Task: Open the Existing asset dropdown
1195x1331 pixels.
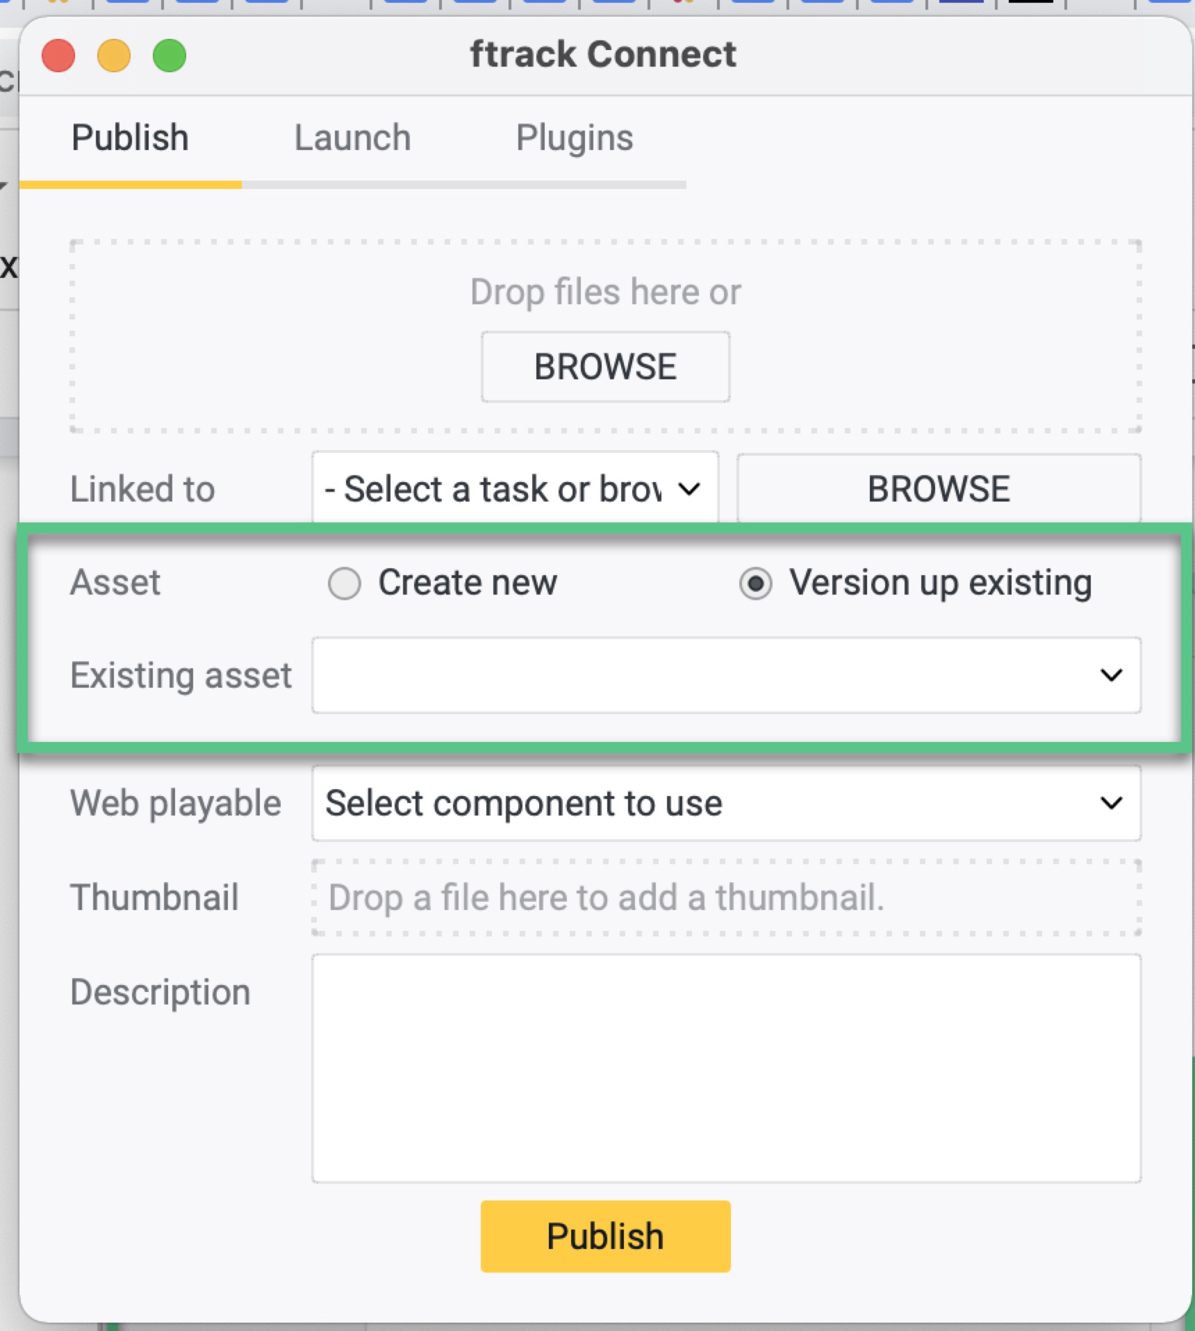Action: [726, 675]
